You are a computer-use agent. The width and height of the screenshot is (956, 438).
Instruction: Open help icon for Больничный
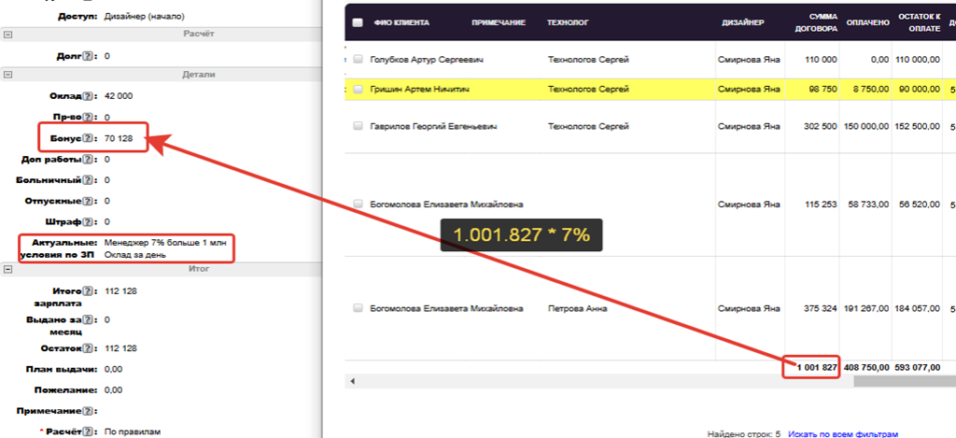tap(89, 180)
